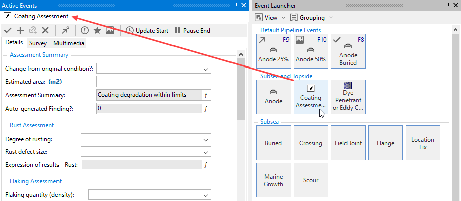Switch to the Details tab
This screenshot has height=201, width=461.
click(x=14, y=42)
